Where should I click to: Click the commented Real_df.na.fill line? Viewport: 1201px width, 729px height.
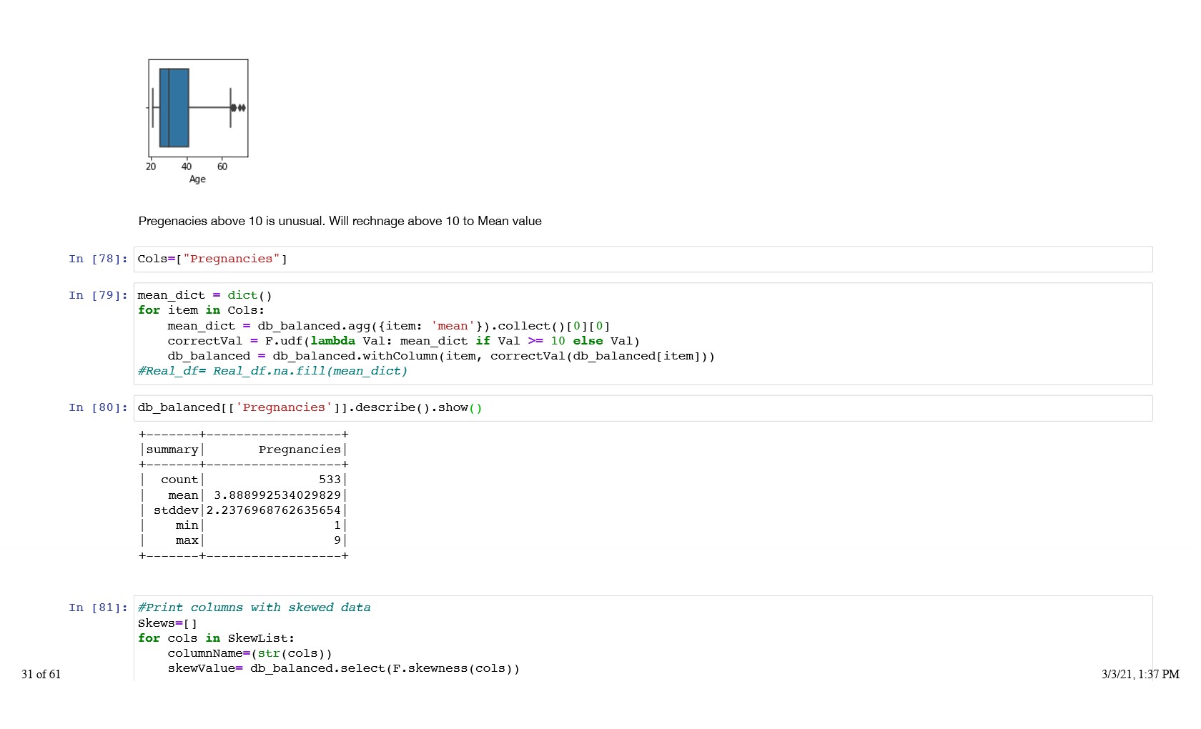(x=272, y=371)
